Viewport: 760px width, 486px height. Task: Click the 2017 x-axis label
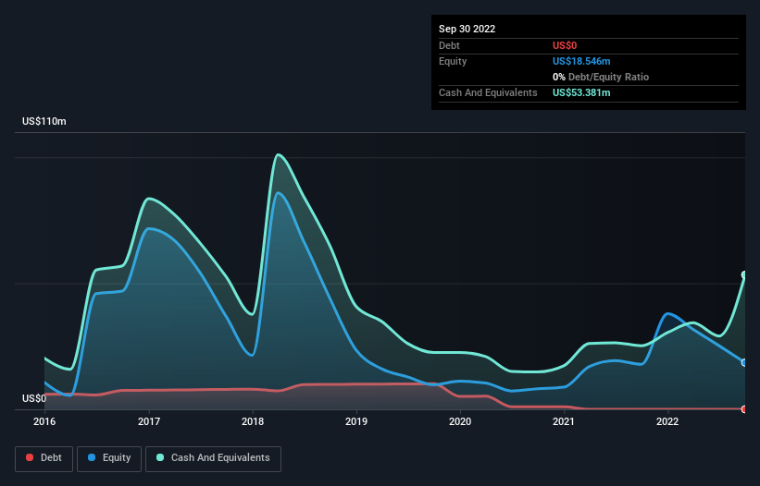[x=149, y=421]
